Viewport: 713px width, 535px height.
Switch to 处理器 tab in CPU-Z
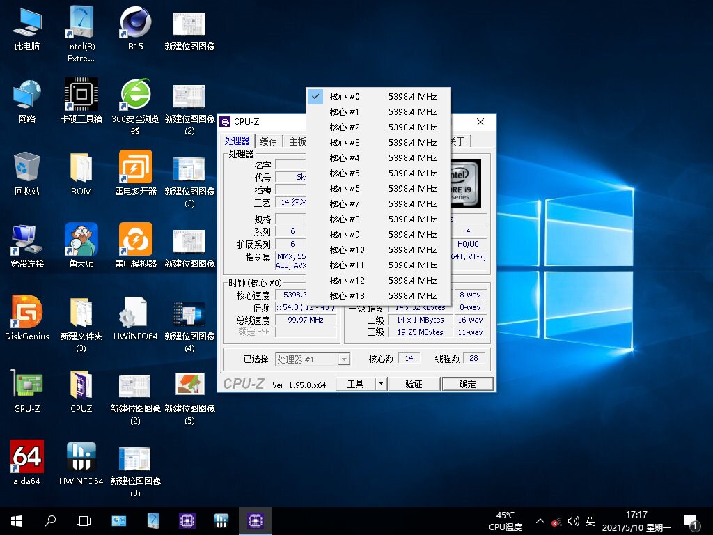coord(237,141)
